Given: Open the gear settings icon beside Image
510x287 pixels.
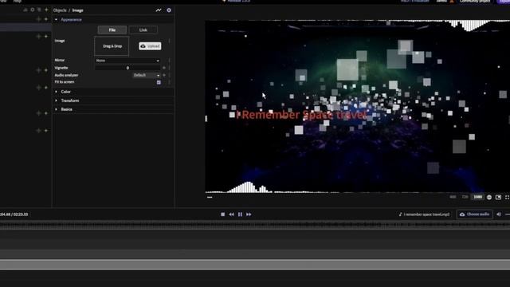Looking at the screenshot, I should pos(169,10).
